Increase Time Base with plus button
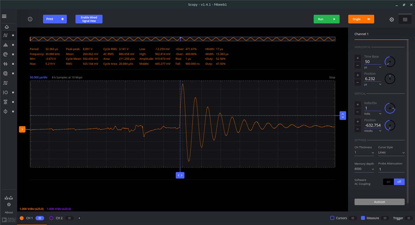Screen dimensions: 415x225 358,58
